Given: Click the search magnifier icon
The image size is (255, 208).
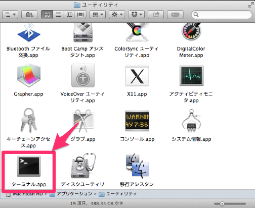Looking at the screenshot, I should click(x=196, y=15).
